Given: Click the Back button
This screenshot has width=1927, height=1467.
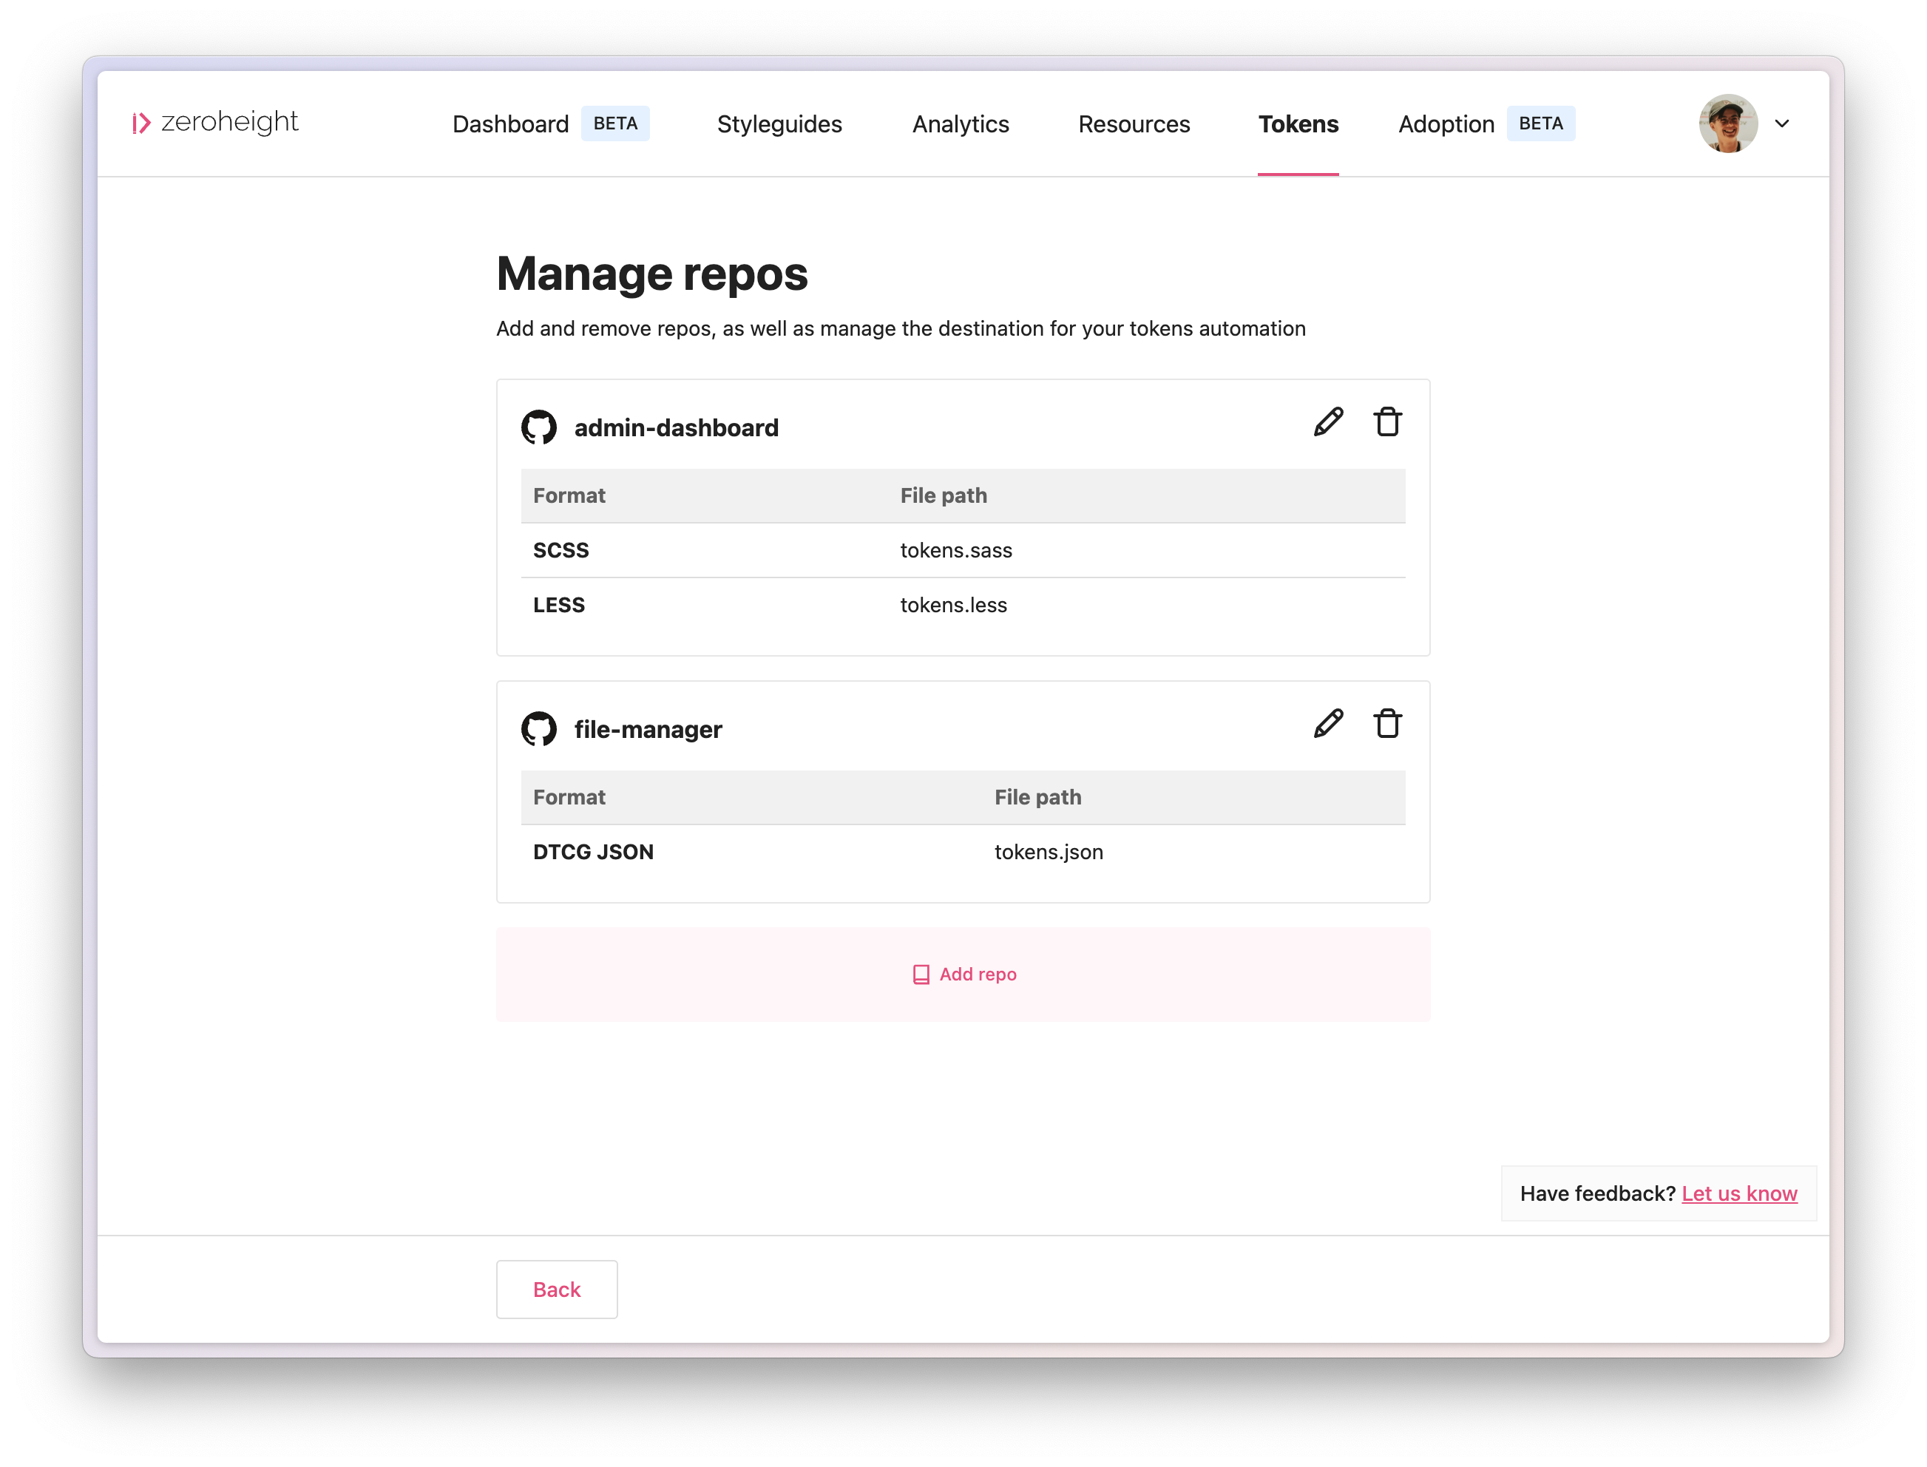Looking at the screenshot, I should (x=556, y=1290).
